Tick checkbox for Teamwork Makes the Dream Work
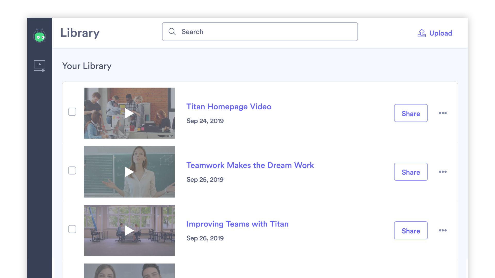This screenshot has width=495, height=278. 72,170
